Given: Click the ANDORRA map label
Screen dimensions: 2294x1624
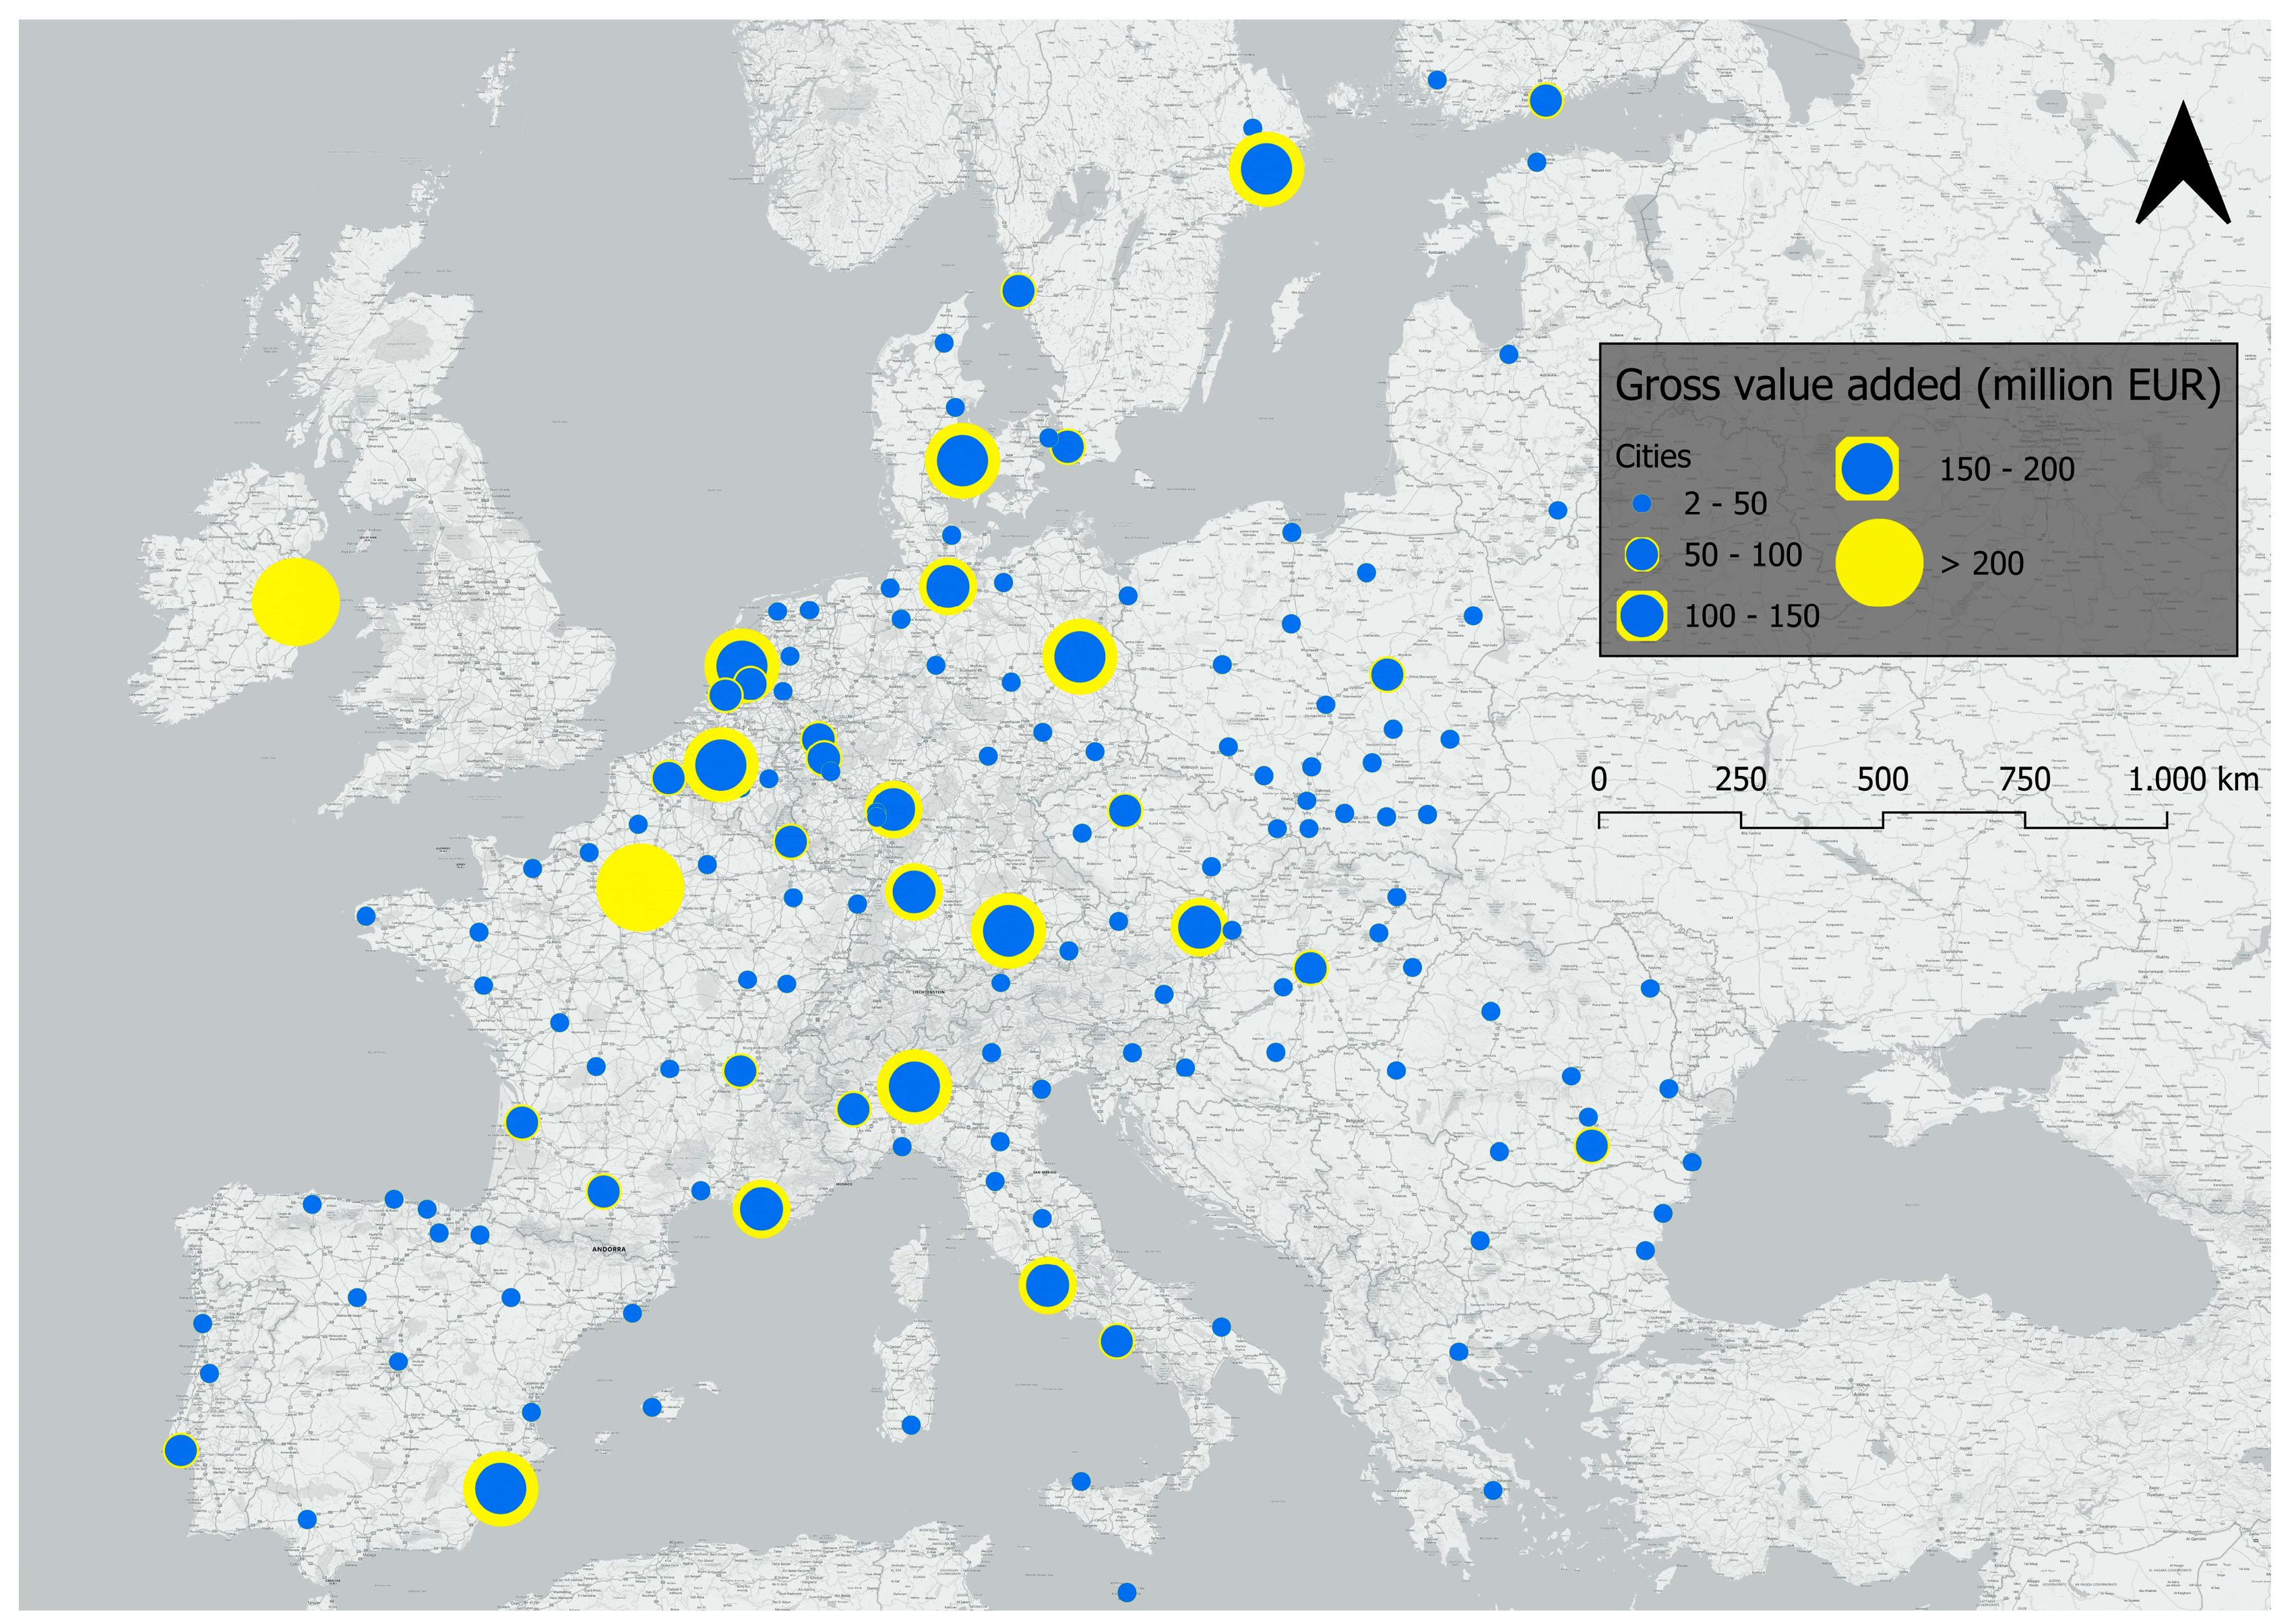Looking at the screenshot, I should (x=609, y=1249).
